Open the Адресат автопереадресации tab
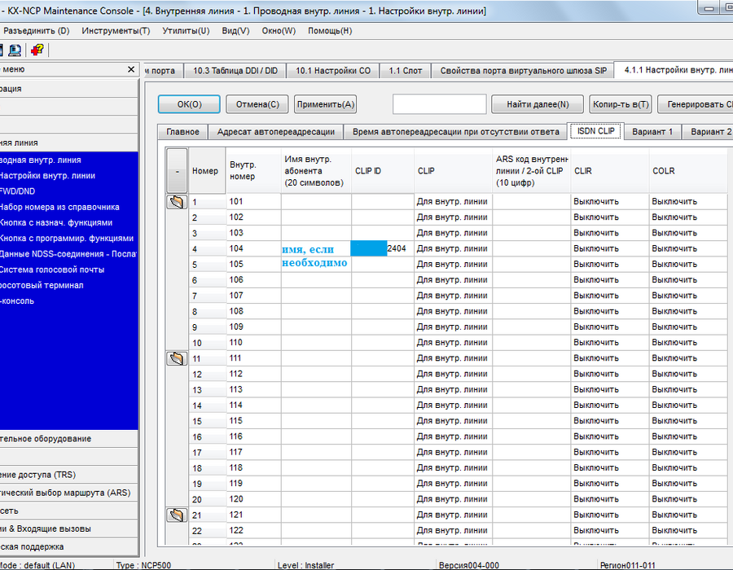Screen dimensions: 733x570 coord(276,132)
